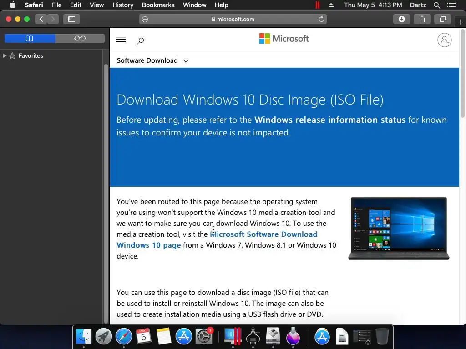466x349 pixels.
Task: Open the File menu
Action: click(56, 5)
